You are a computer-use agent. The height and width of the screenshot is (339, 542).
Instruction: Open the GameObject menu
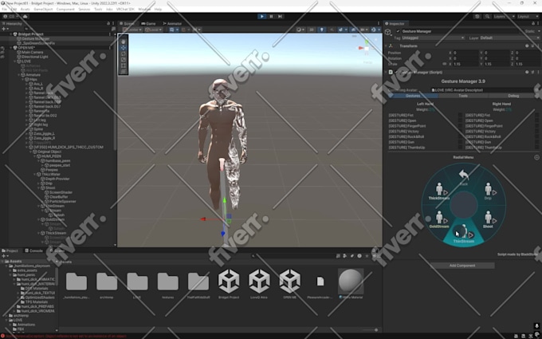click(x=43, y=10)
